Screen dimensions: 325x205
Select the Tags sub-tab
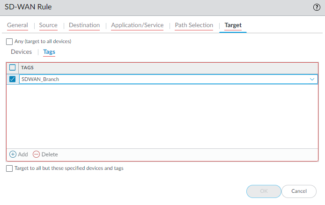49,52
